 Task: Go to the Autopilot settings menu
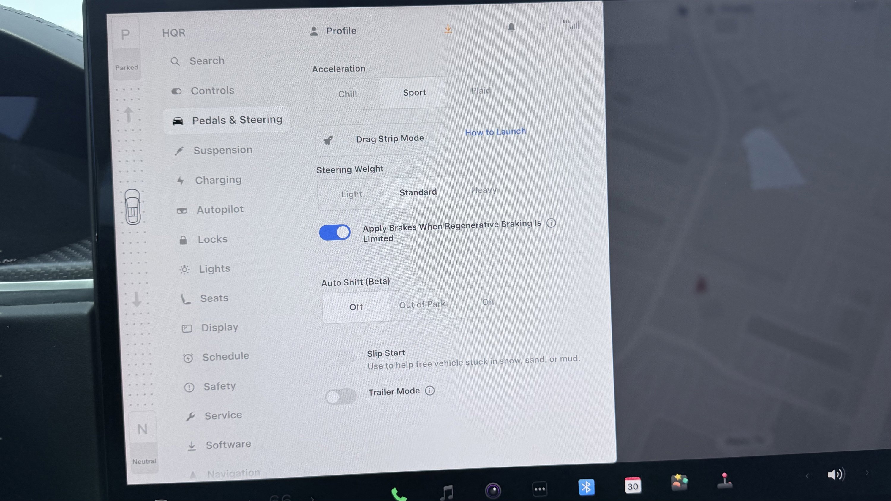[220, 210]
